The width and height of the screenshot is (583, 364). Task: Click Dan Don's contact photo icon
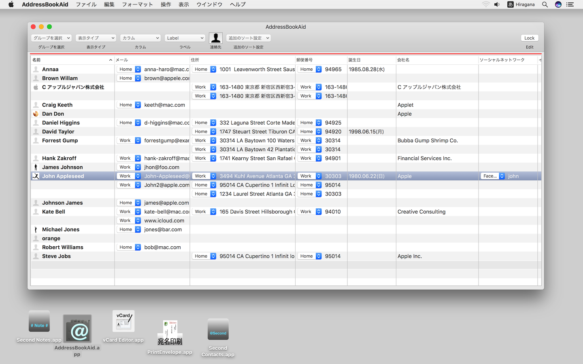coord(36,114)
